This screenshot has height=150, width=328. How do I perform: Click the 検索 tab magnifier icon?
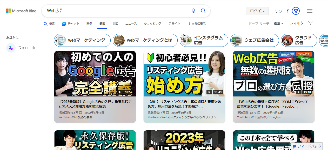(x=45, y=24)
